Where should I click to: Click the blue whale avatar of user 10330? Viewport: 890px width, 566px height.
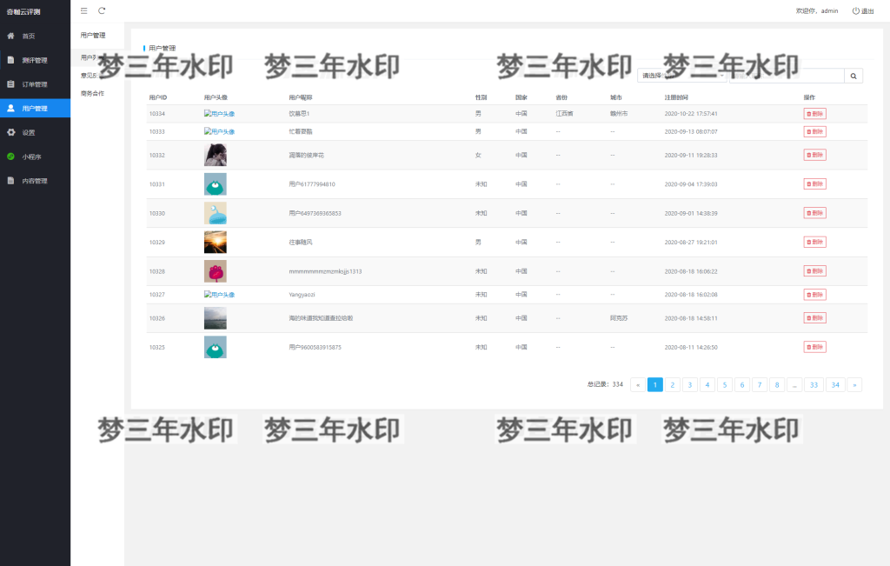216,213
